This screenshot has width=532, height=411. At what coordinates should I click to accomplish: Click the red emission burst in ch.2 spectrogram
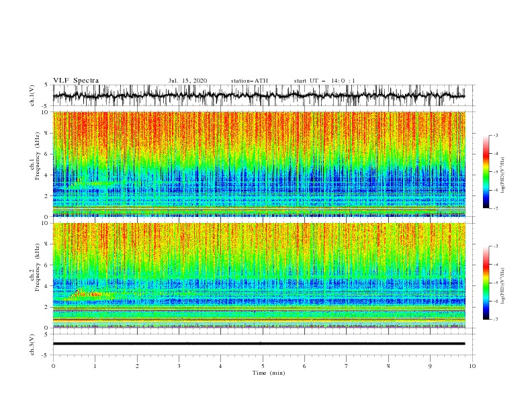click(x=87, y=293)
